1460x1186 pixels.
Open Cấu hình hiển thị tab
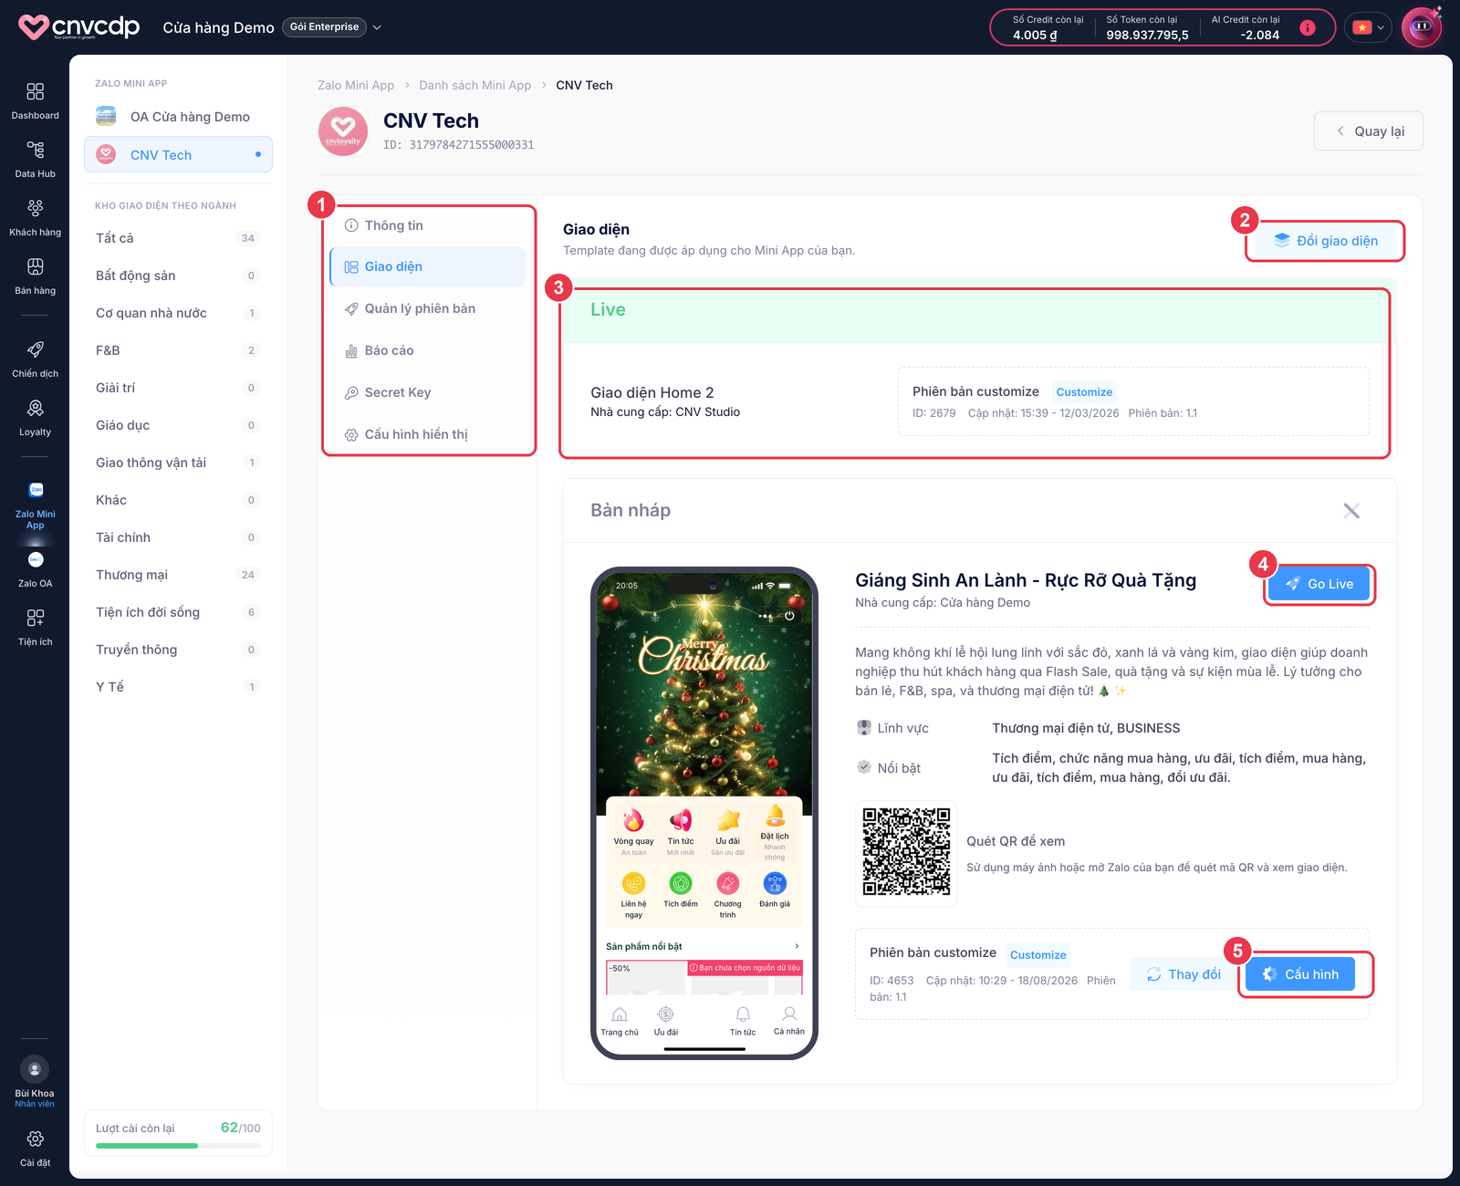click(428, 434)
